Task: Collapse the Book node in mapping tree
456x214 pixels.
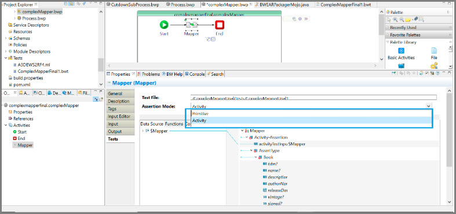Action: (x=256, y=157)
